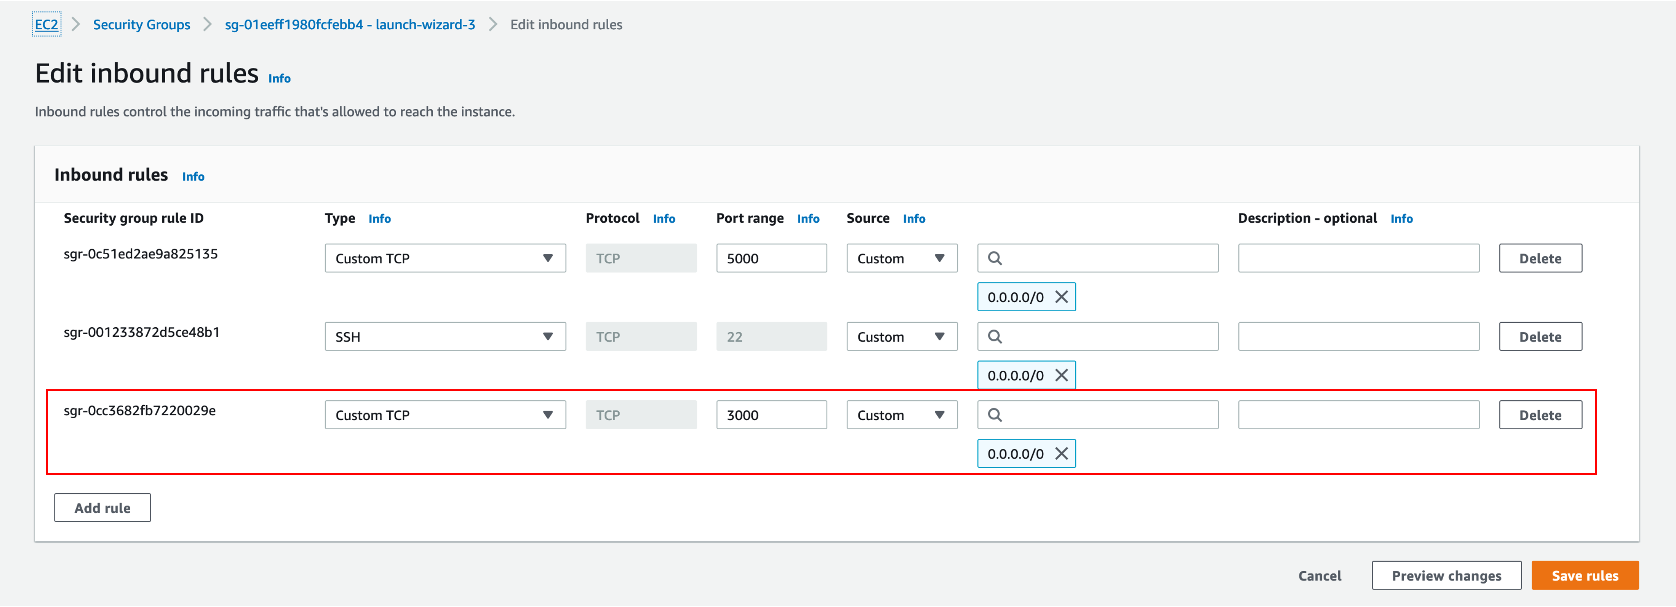This screenshot has height=607, width=1676.
Task: Open SSH type dropdown
Action: point(445,337)
